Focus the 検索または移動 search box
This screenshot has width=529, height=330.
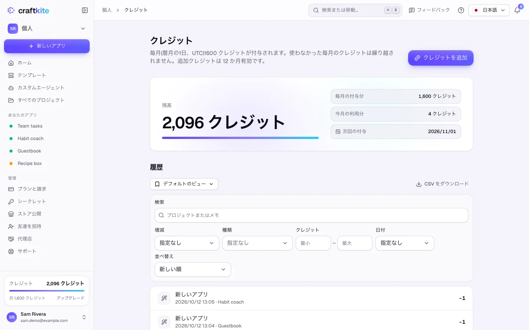coord(355,10)
